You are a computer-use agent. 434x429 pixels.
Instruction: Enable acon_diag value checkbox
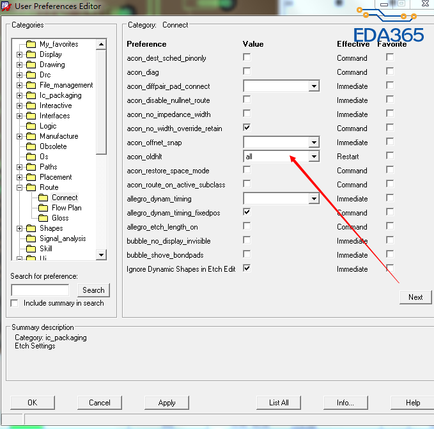[247, 72]
